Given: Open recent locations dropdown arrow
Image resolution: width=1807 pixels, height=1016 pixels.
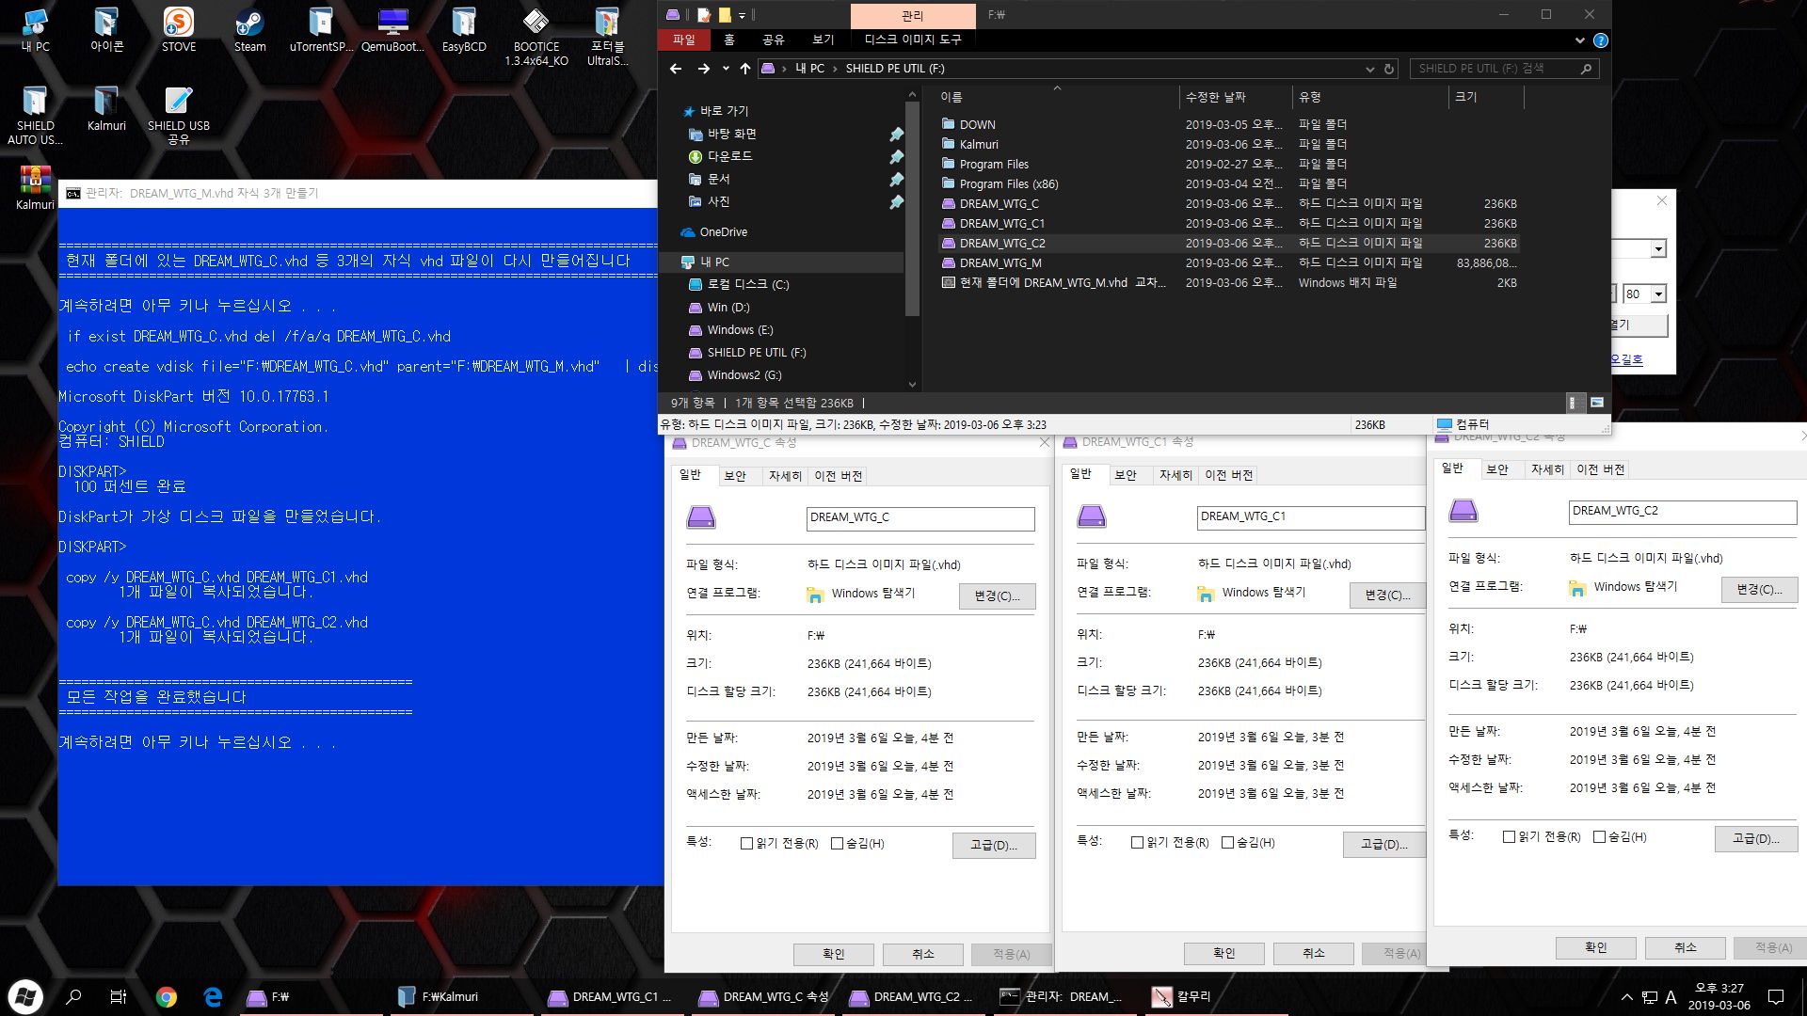Looking at the screenshot, I should 726,69.
